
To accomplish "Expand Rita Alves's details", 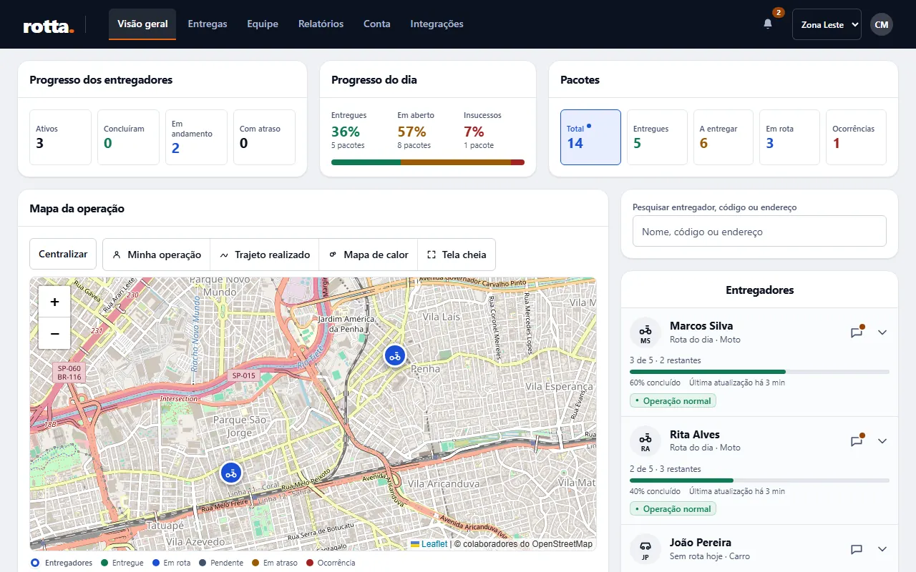I will (882, 441).
